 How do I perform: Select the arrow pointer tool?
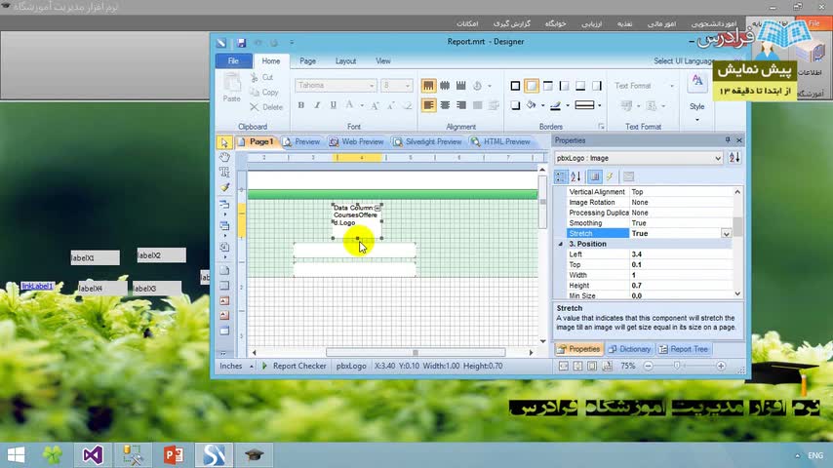pyautogui.click(x=224, y=142)
